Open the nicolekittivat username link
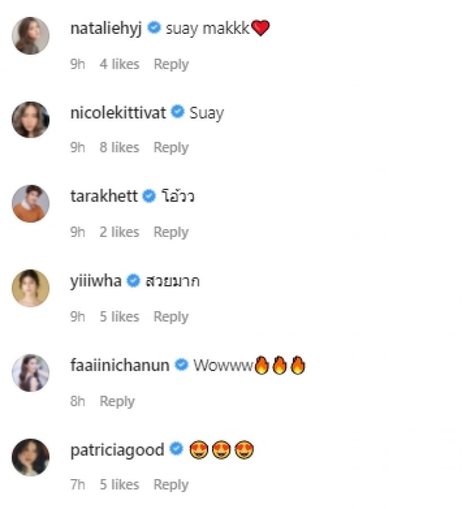 pos(118,113)
